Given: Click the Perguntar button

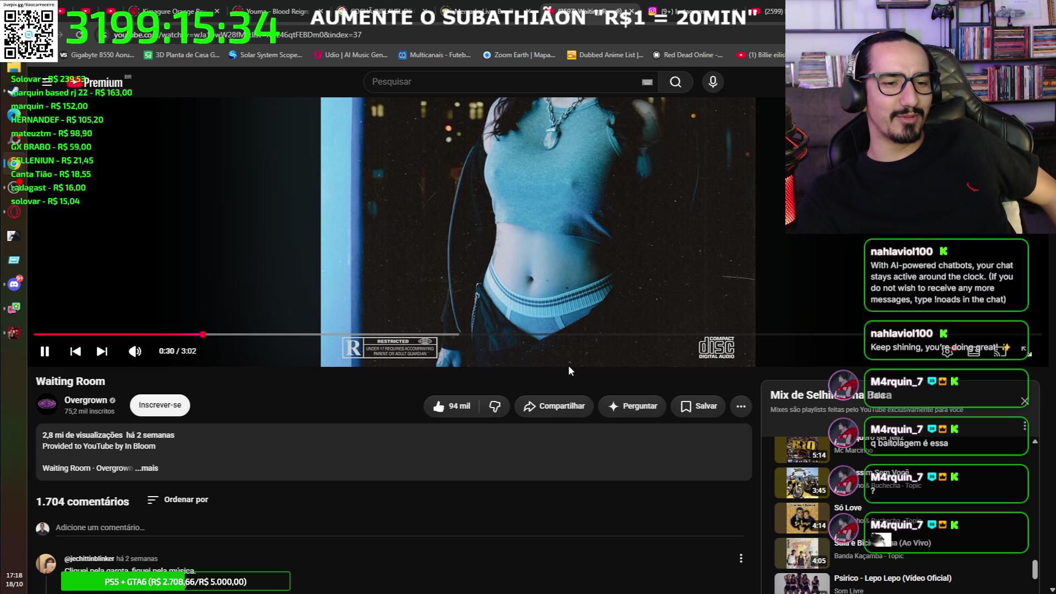Looking at the screenshot, I should (x=632, y=406).
